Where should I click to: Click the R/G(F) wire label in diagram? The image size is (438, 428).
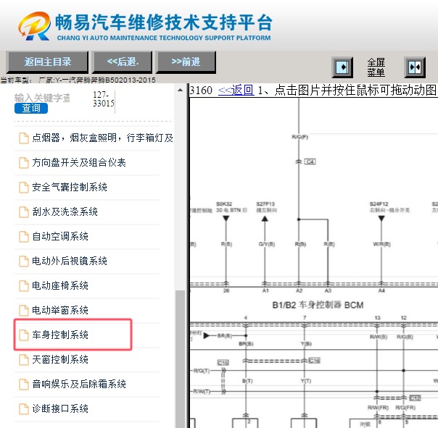coord(300,137)
